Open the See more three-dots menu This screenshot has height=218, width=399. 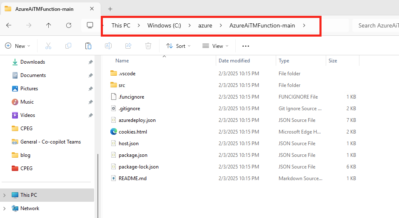[246, 46]
